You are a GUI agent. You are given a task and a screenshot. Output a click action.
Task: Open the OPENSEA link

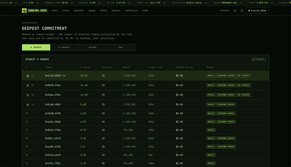[x=225, y=11]
